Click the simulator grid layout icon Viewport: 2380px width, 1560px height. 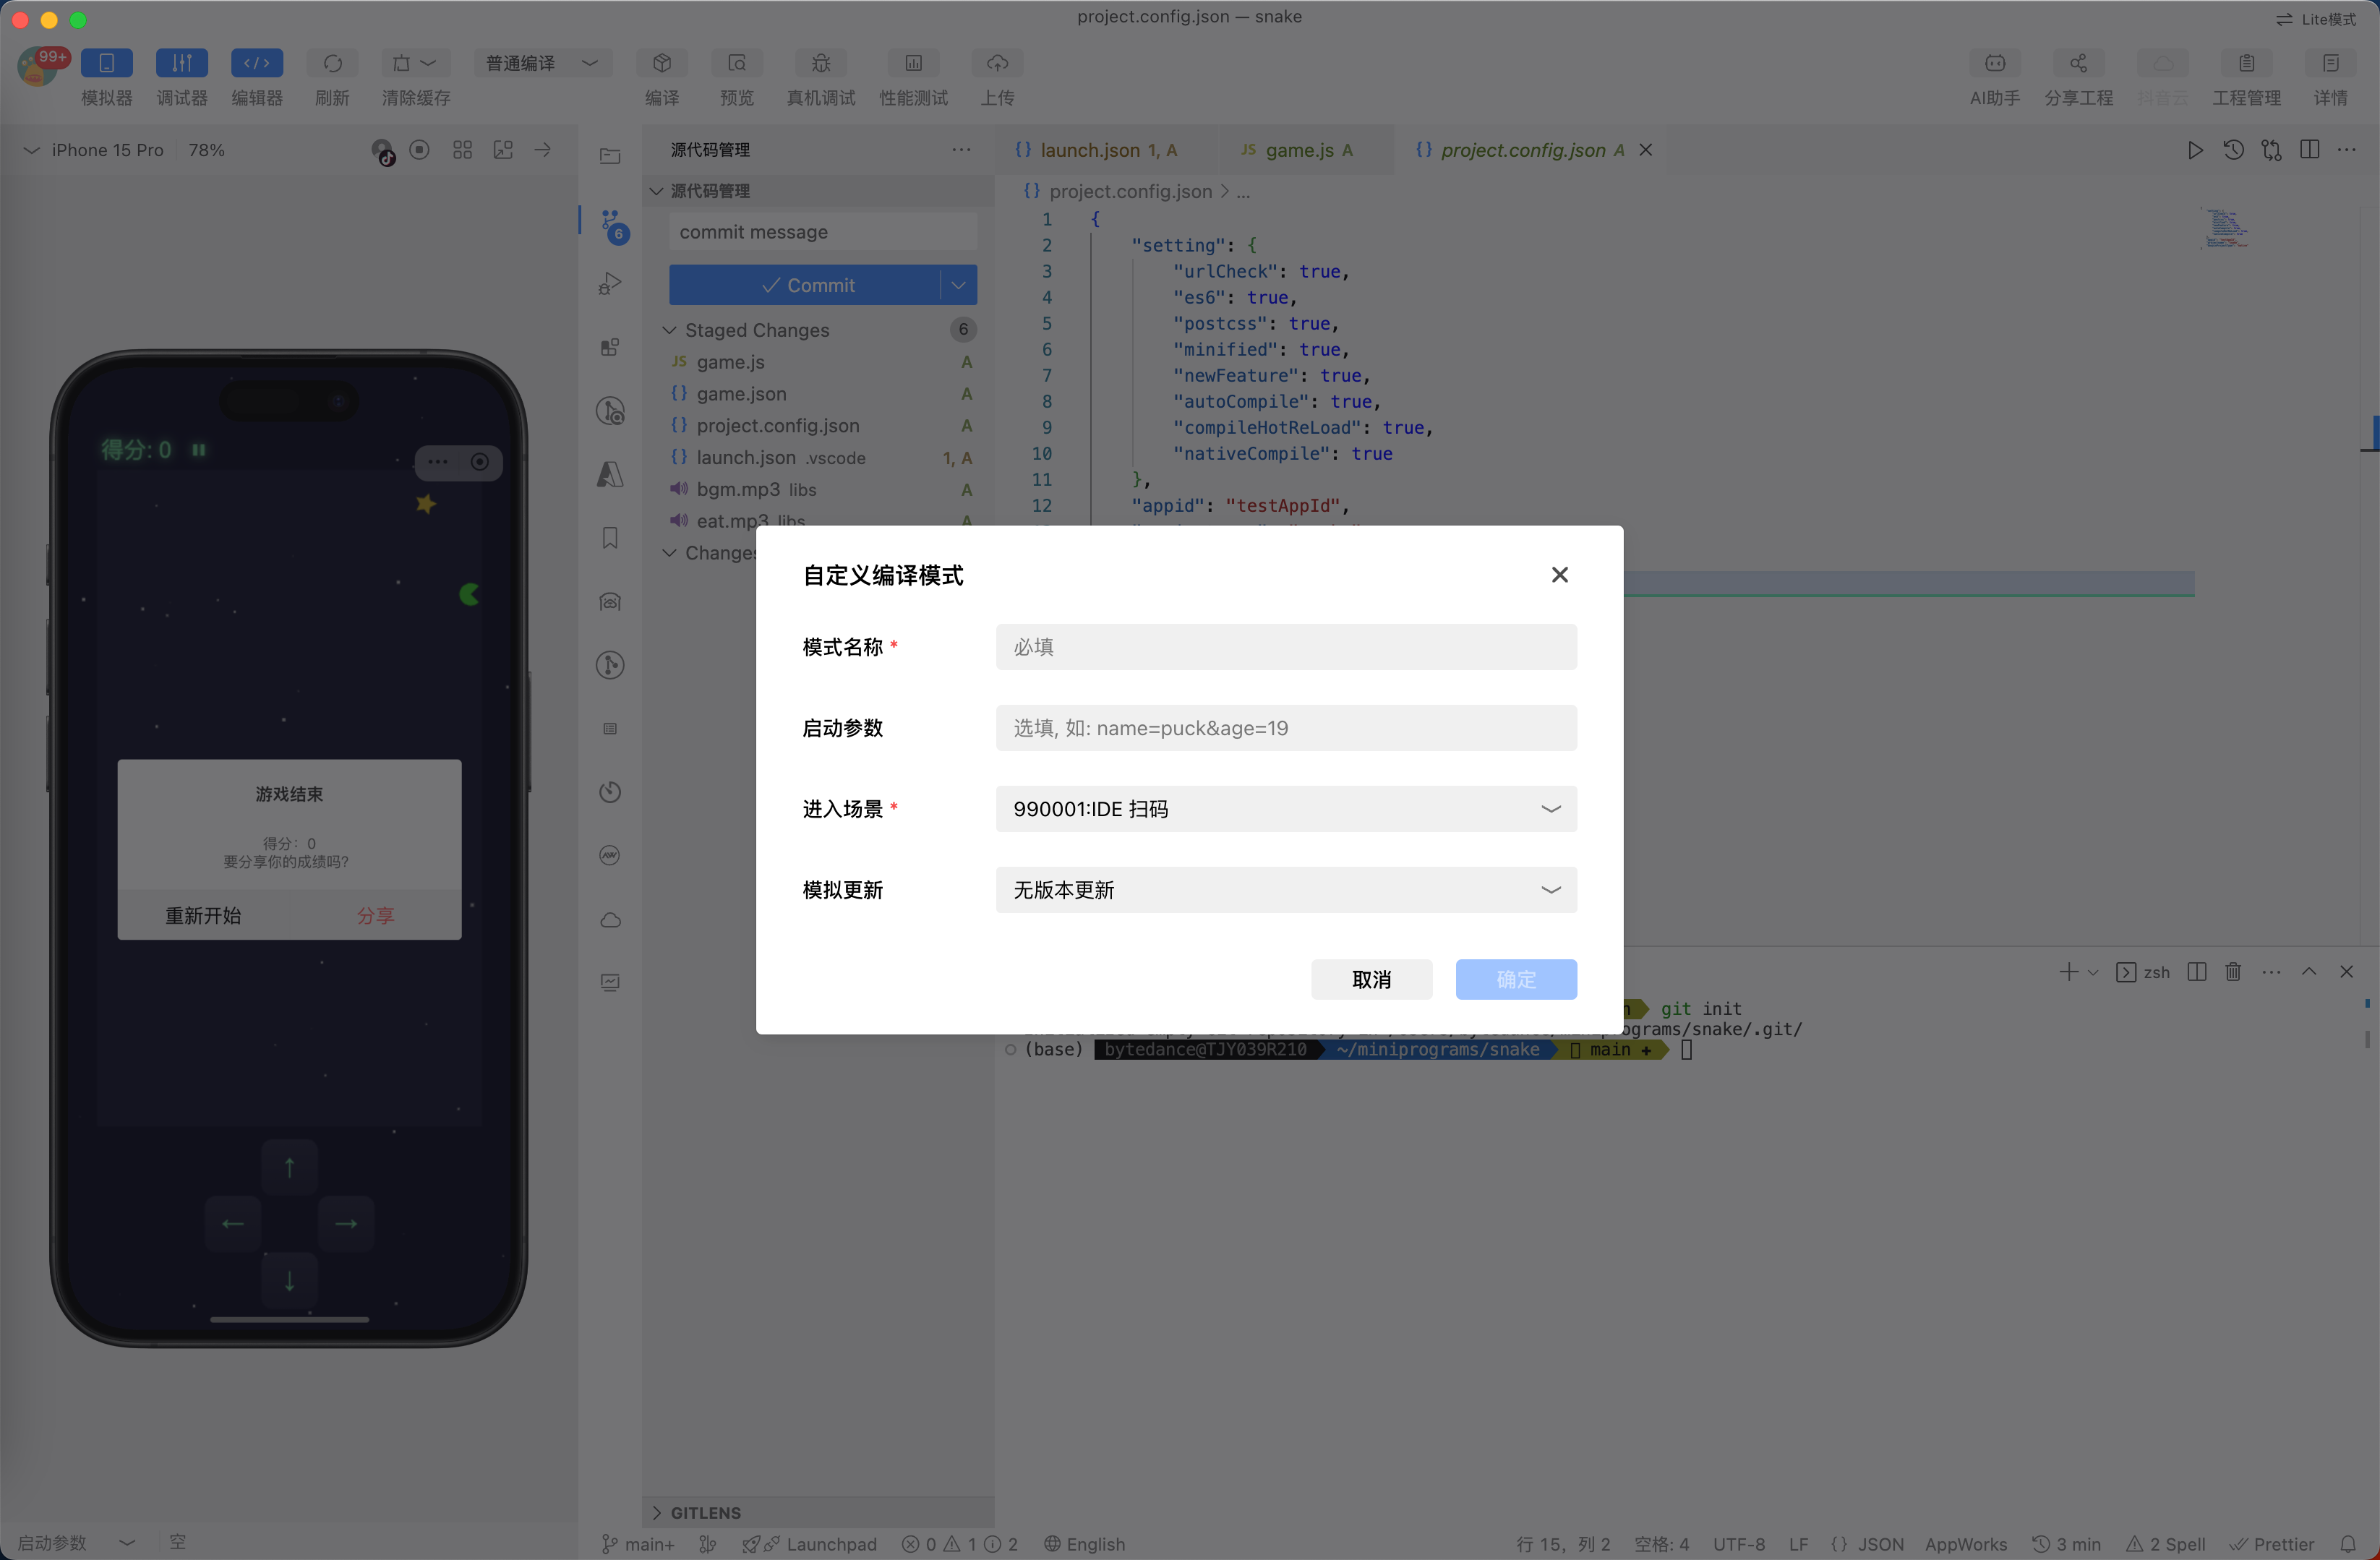click(x=462, y=150)
